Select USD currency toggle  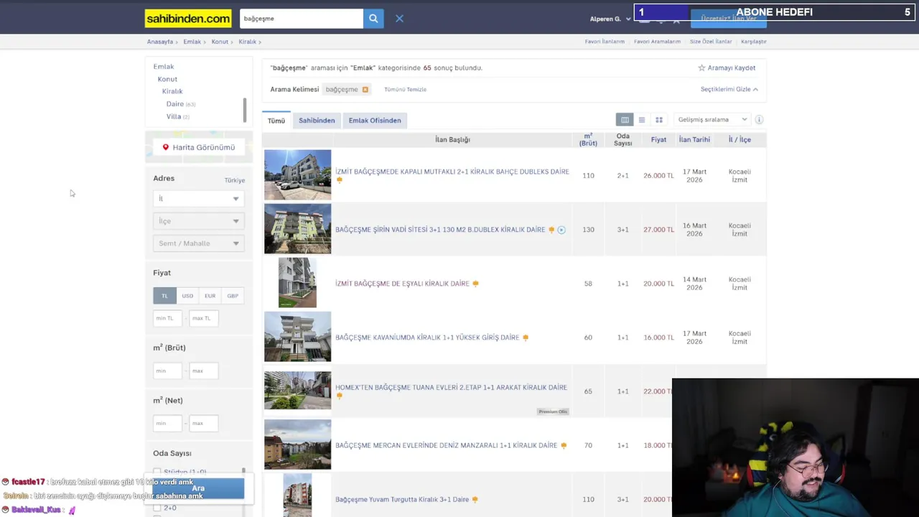click(187, 296)
